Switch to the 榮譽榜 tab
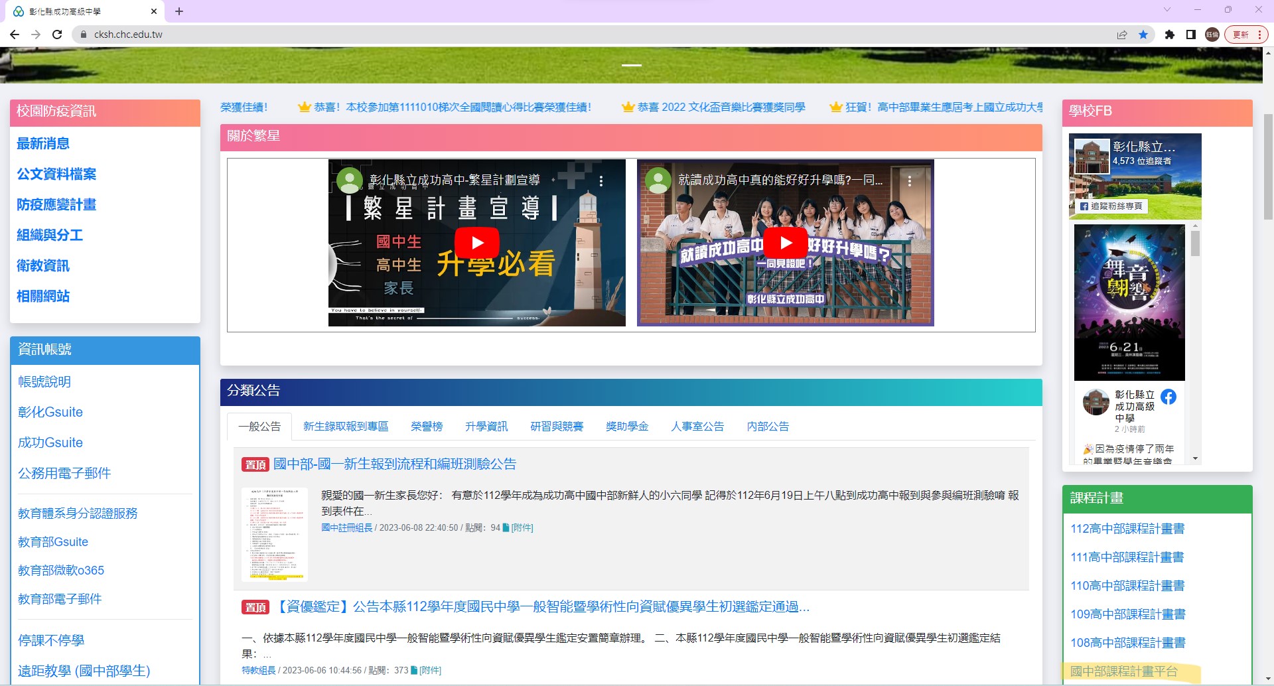Viewport: 1274px width, 686px height. [427, 427]
